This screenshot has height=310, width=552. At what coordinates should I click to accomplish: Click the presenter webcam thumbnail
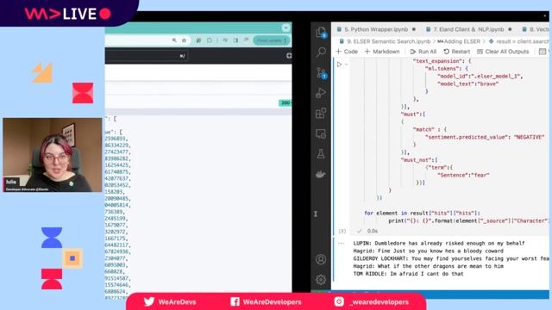[53, 155]
